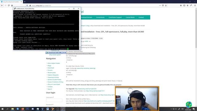
Task: Click the Username input field
Action: pos(54,100)
